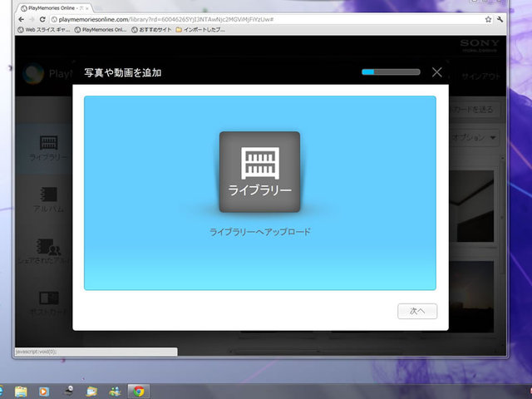The image size is (532, 399).
Task: Close the 写真や動画を追加 dialog
Action: point(437,72)
